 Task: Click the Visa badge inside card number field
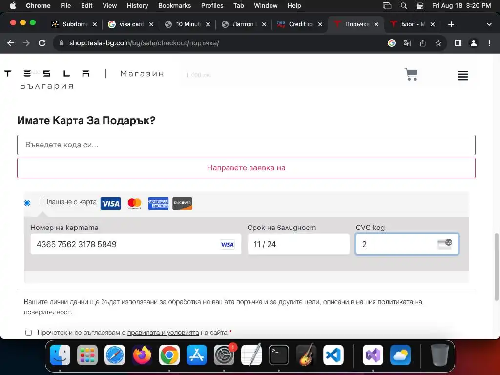tap(227, 245)
